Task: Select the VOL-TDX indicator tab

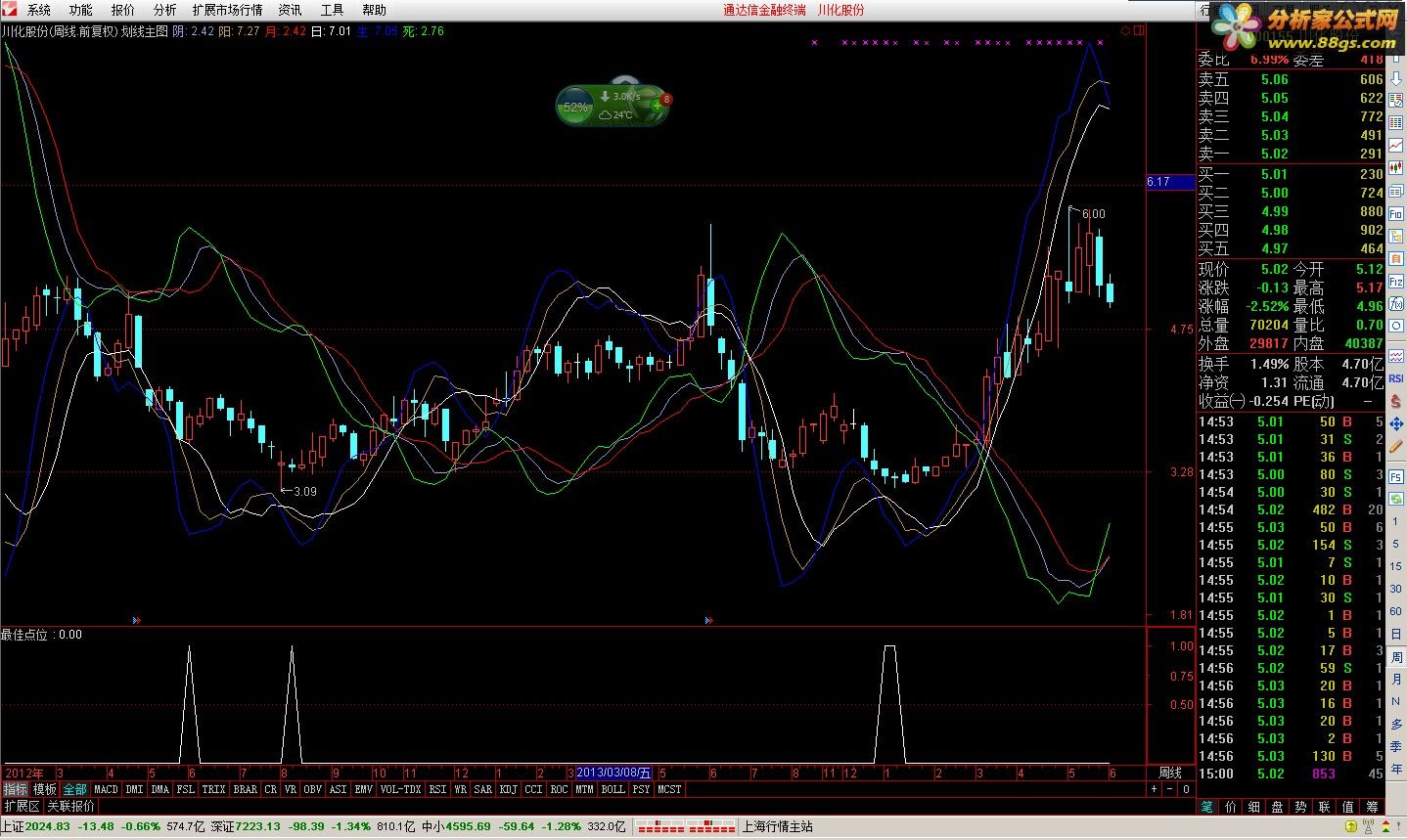Action: 400,789
